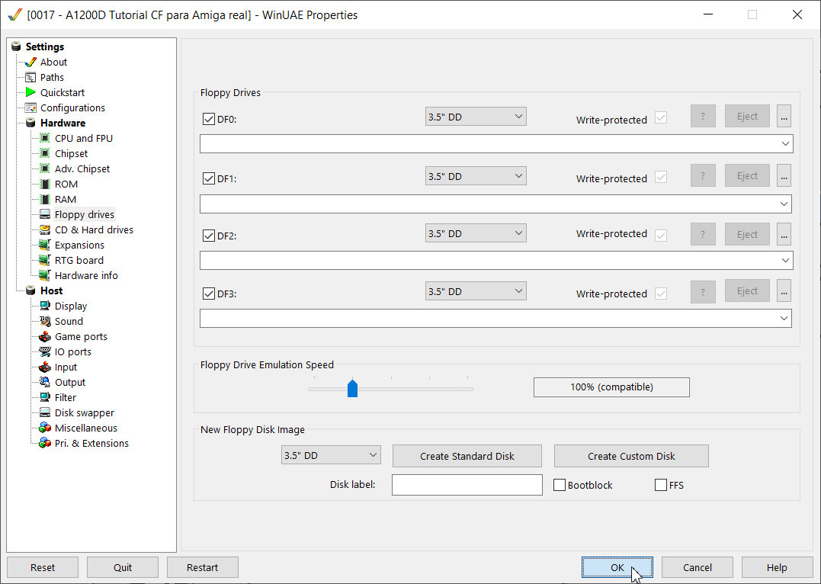Toggle DF0 Write-protected checkbox
The image size is (821, 584).
click(x=661, y=118)
